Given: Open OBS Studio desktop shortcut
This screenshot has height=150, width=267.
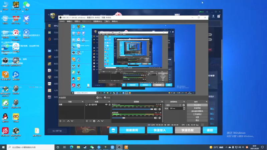Looking at the screenshot, I should click(x=5, y=62).
